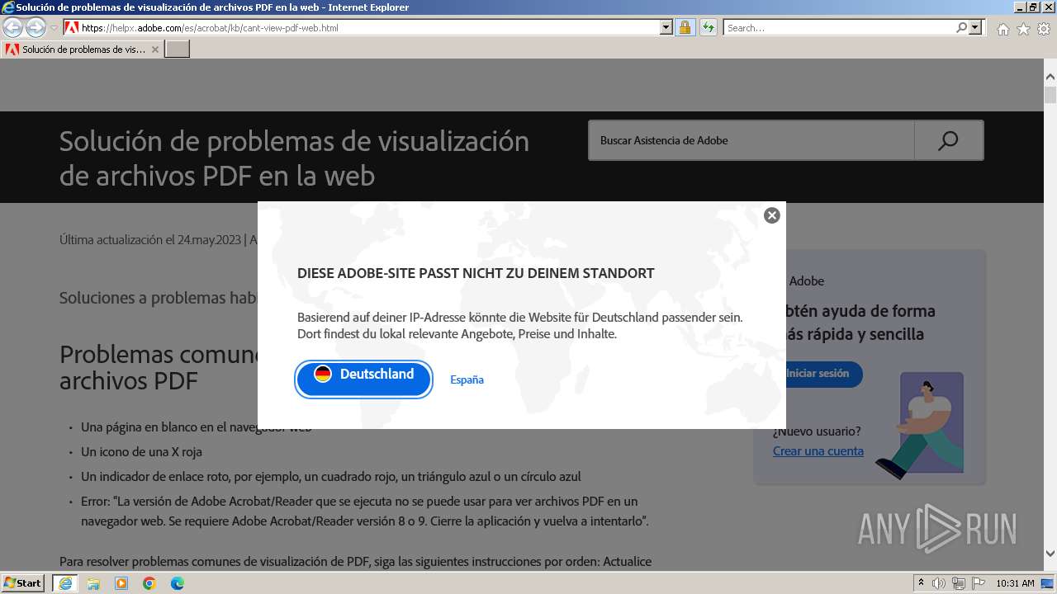Click 'Un icono de una X roja' bullet

[x=141, y=452]
